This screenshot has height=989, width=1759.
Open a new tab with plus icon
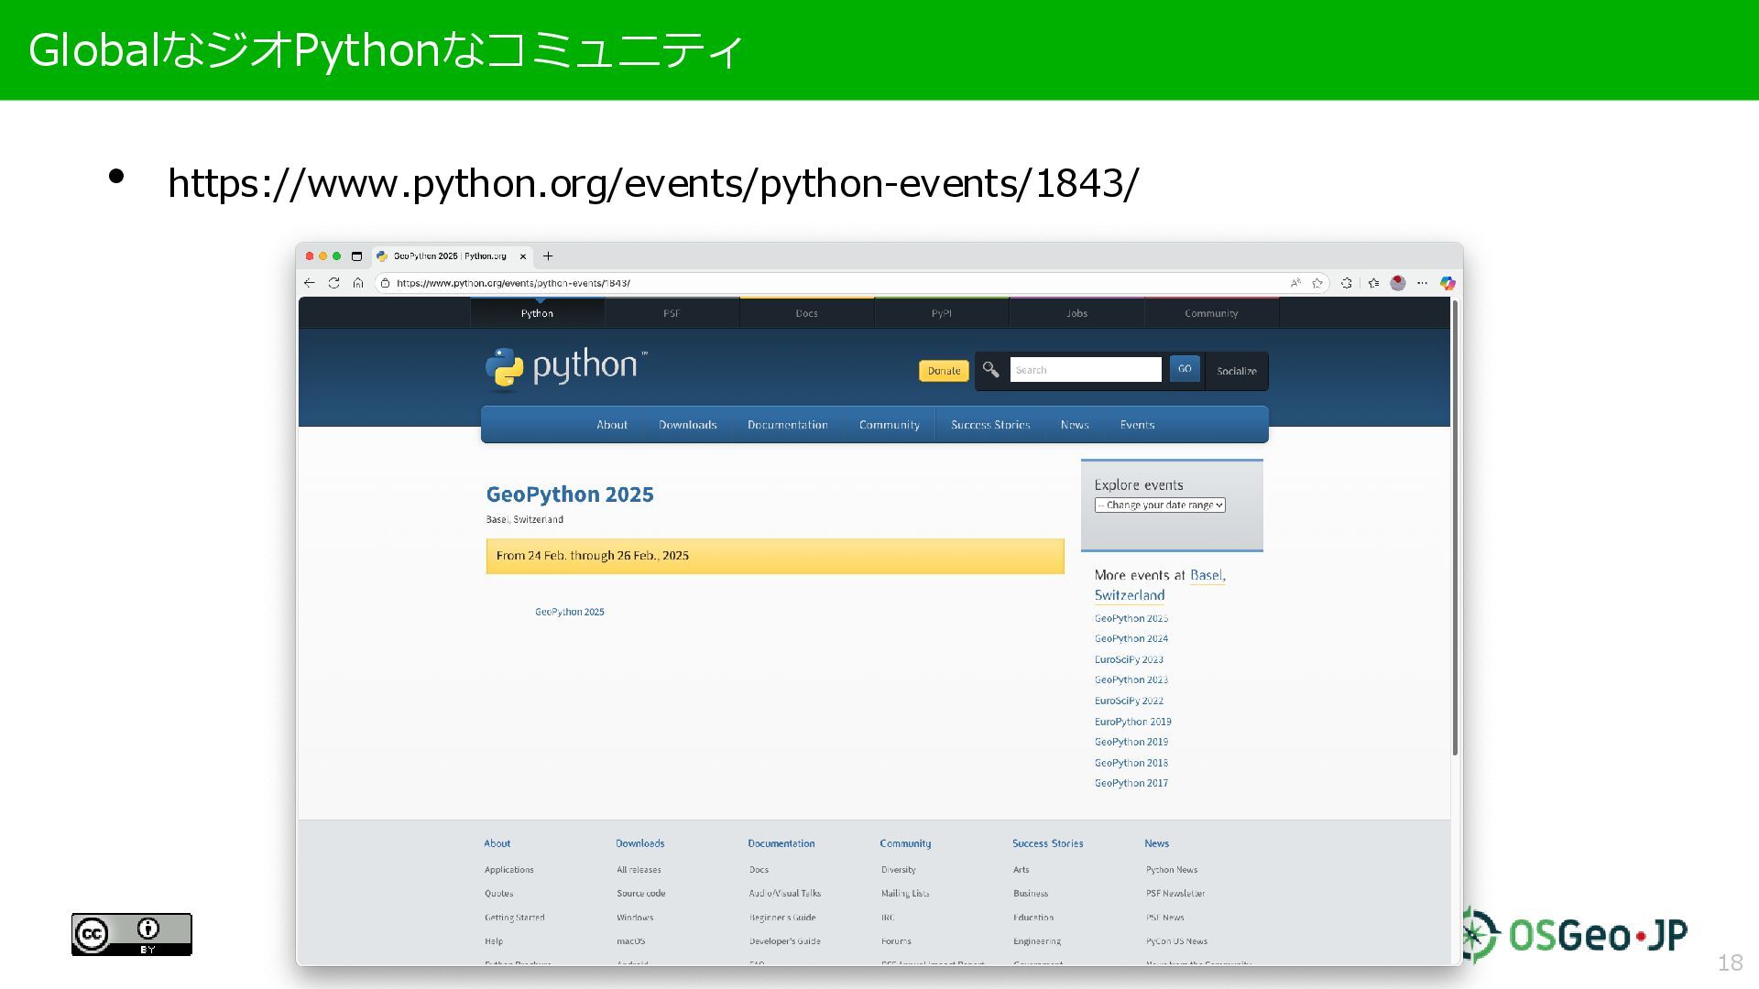(x=548, y=256)
